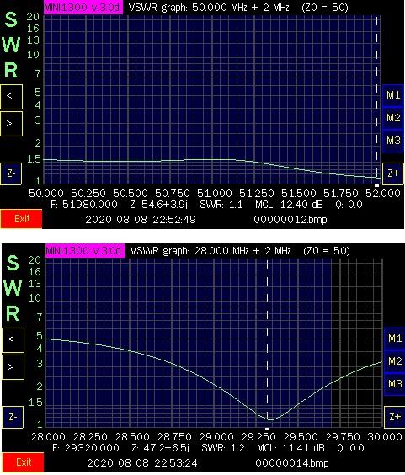Click the left arrow button on the 28 MHz graph

pyautogui.click(x=13, y=340)
